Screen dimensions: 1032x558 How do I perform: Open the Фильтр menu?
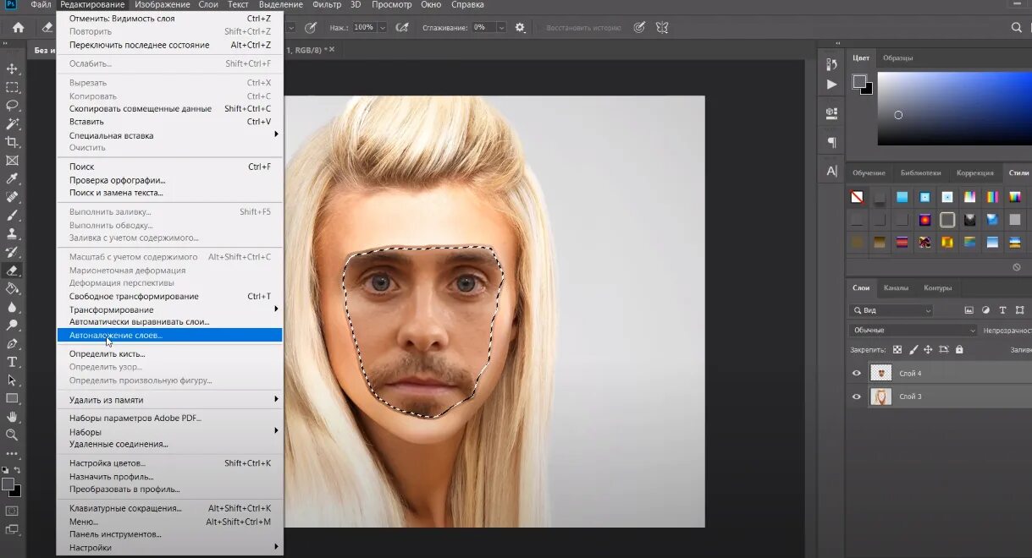click(327, 5)
